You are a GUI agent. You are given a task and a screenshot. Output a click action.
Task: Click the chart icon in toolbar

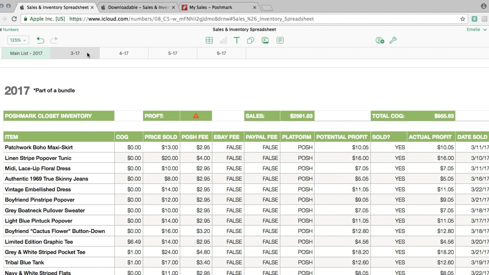223,40
